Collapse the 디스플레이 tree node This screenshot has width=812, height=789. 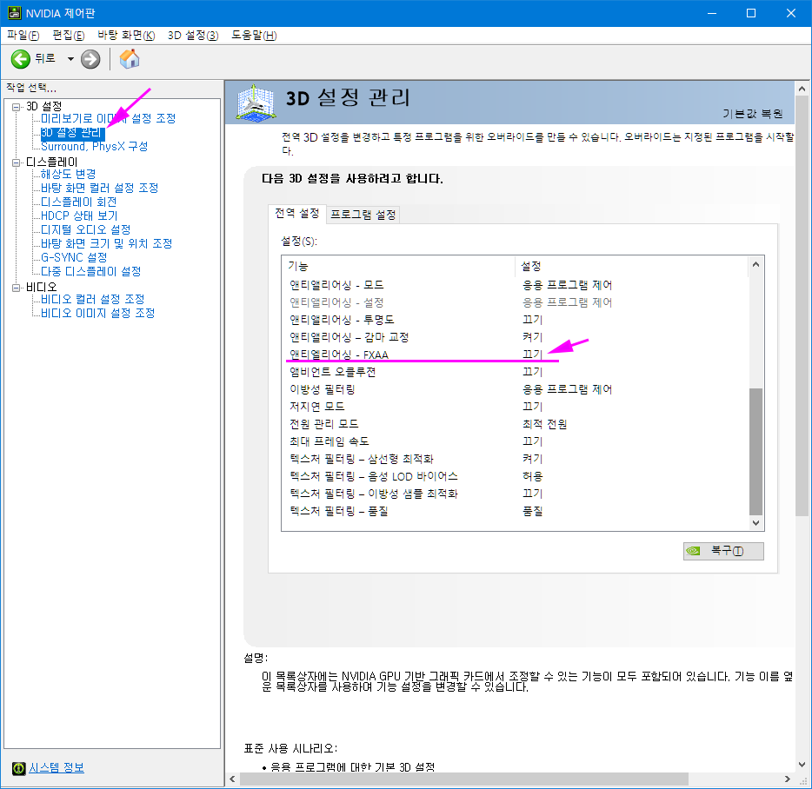16,162
